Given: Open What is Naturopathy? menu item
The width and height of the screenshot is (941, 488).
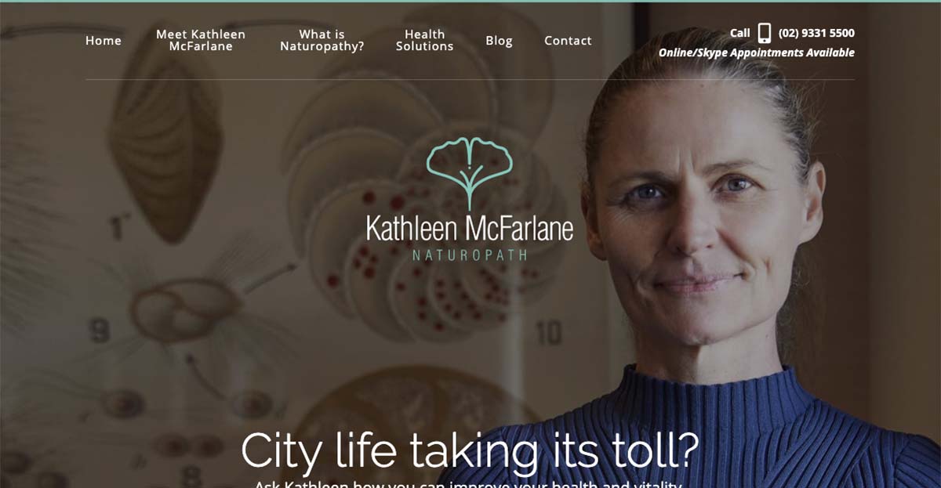Looking at the screenshot, I should tap(322, 41).
